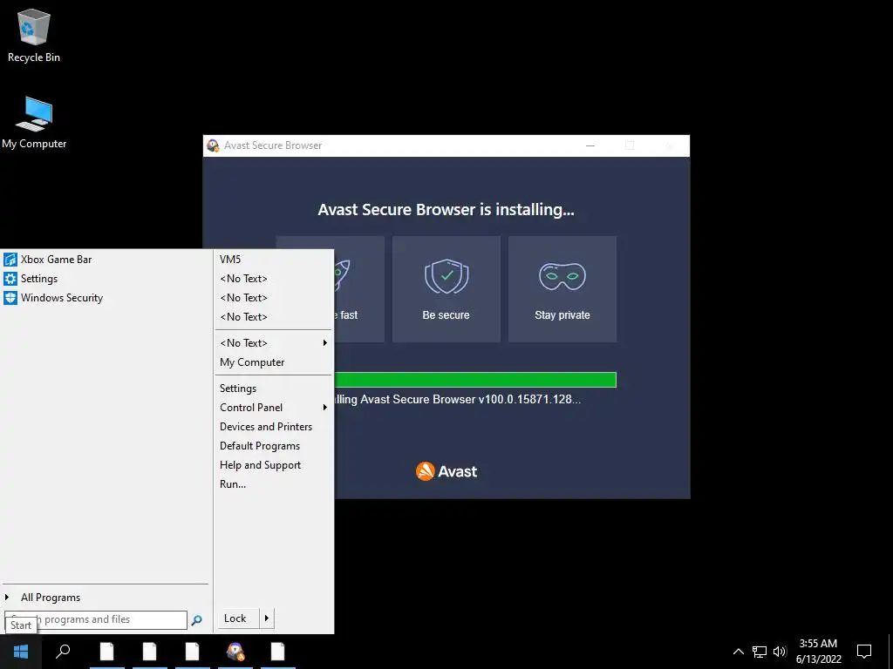Click the first blank taskbar document icon
Viewport: 893px width, 669px height.
click(106, 652)
